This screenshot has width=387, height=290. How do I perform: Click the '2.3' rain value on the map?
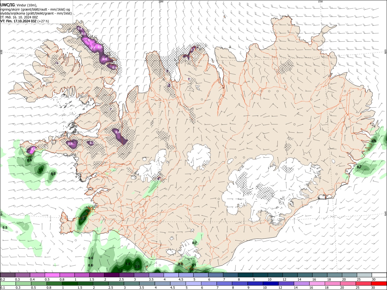click(x=84, y=218)
